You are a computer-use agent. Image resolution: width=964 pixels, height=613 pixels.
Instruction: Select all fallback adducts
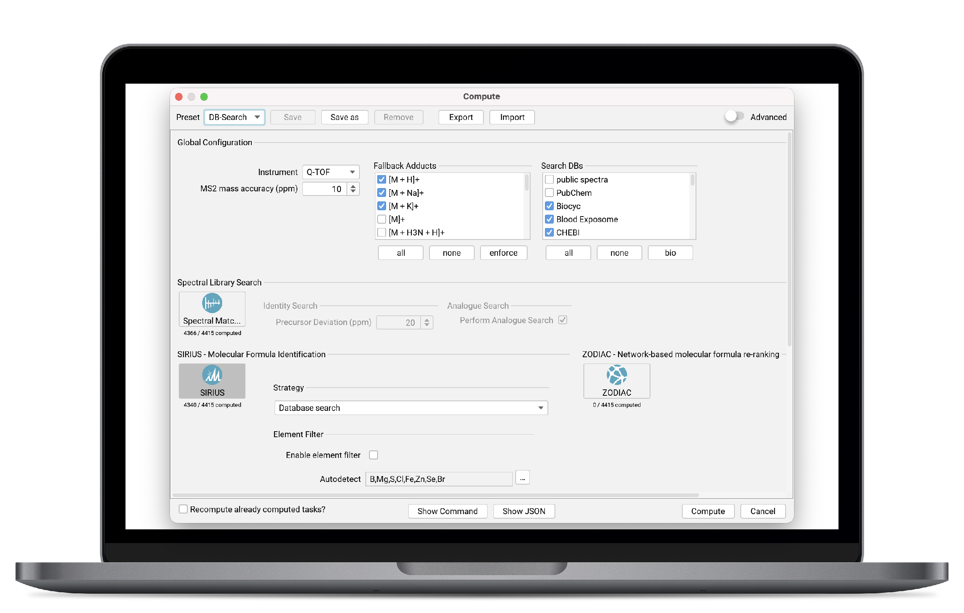(x=401, y=253)
